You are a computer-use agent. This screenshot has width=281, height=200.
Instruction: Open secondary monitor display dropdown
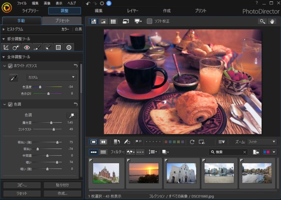point(138,21)
